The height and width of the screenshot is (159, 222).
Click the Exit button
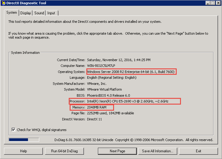coord(198,151)
